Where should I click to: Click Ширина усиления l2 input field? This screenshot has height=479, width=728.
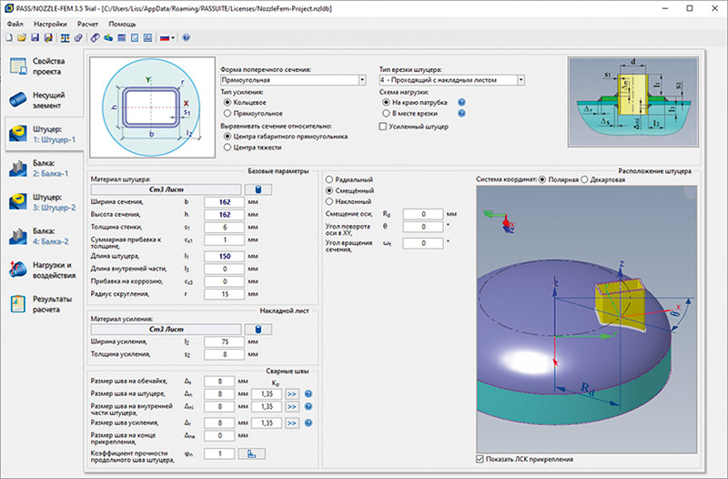(x=224, y=341)
